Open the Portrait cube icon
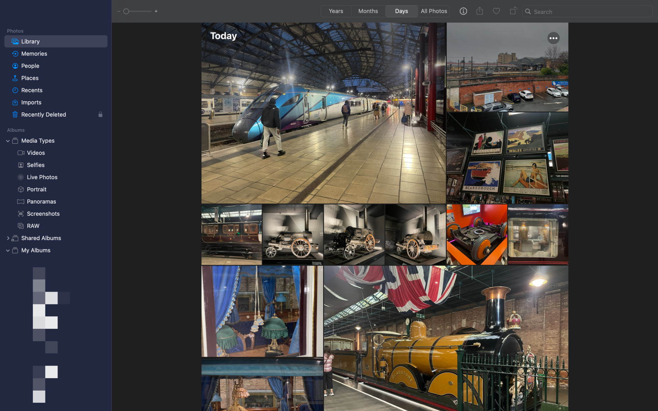Image resolution: width=658 pixels, height=411 pixels. [21, 189]
